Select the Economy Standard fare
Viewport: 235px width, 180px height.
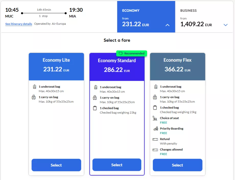tap(117, 165)
